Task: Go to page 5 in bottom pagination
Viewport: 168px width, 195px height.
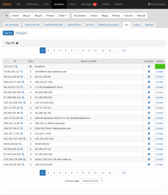Action: 66,173
